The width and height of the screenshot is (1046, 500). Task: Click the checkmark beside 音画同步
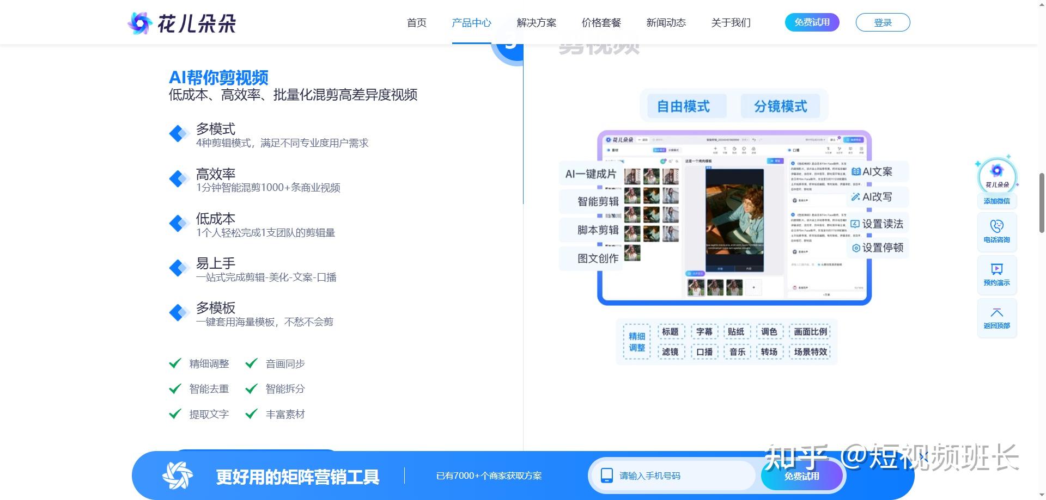pyautogui.click(x=251, y=363)
